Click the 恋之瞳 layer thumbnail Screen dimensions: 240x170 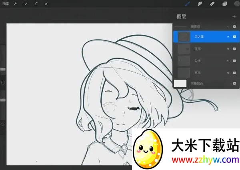(184, 37)
